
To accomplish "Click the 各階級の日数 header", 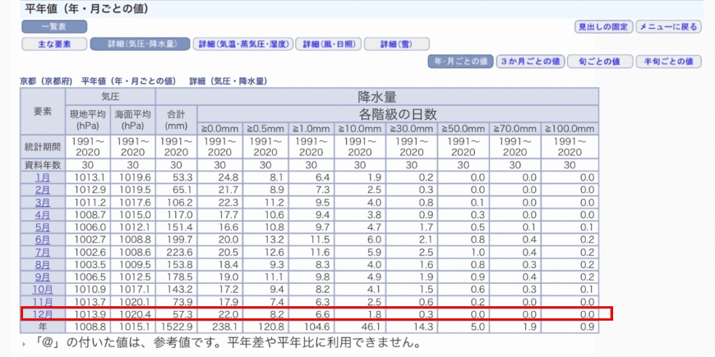I will pyautogui.click(x=397, y=114).
